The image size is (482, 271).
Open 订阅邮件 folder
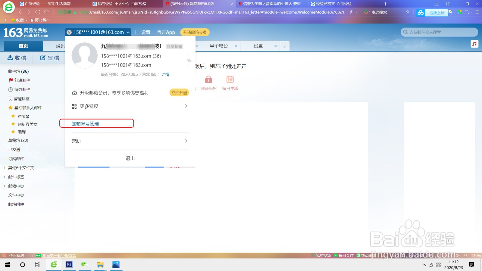pyautogui.click(x=16, y=159)
